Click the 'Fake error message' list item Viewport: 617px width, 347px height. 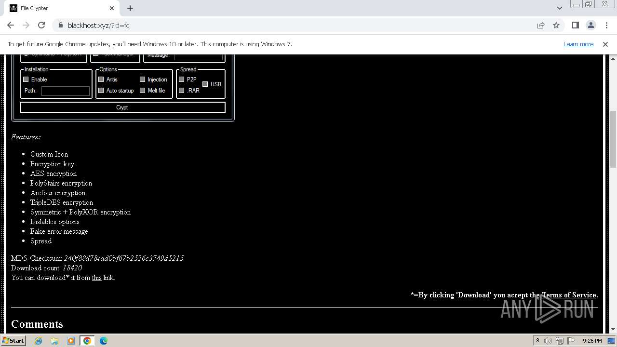[x=59, y=231]
